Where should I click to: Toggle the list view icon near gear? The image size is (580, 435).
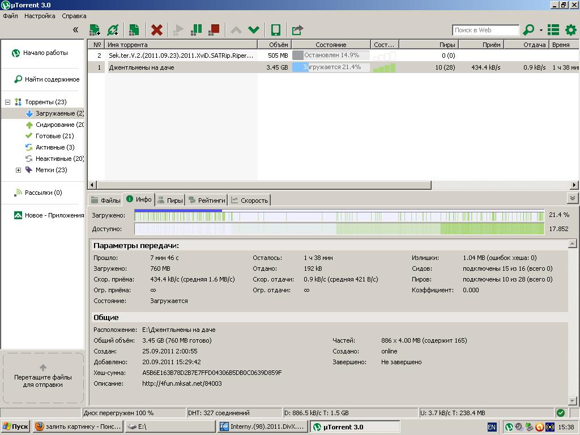553,30
